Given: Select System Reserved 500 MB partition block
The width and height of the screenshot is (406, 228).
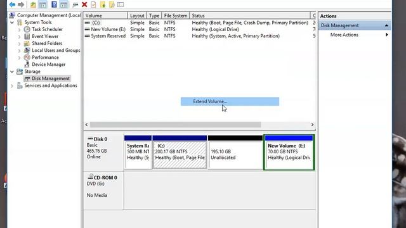Looking at the screenshot, I should (x=138, y=152).
